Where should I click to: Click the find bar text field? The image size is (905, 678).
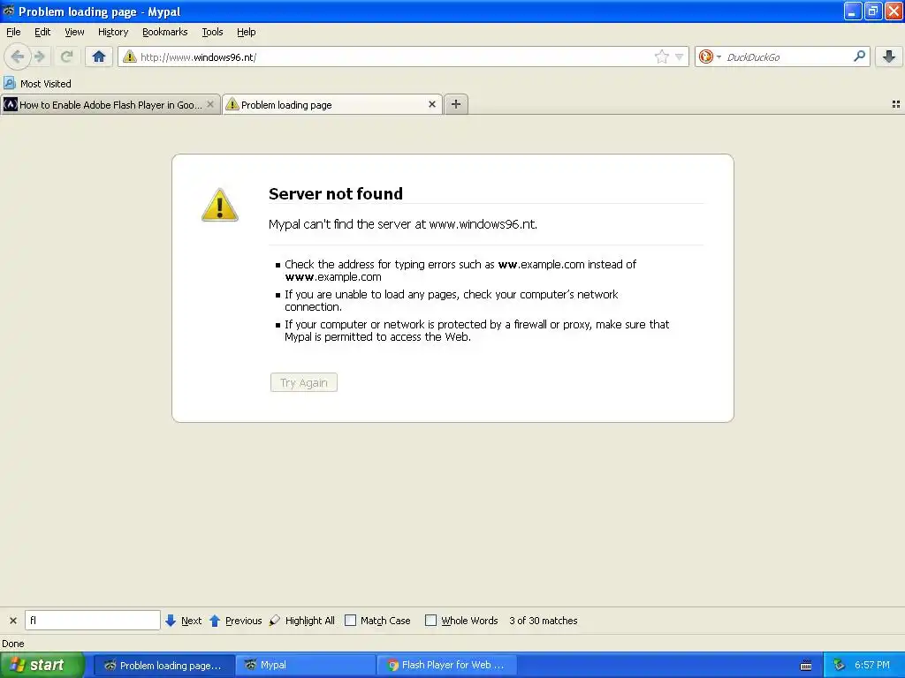coord(92,621)
